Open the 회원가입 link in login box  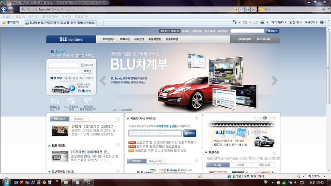56,78
